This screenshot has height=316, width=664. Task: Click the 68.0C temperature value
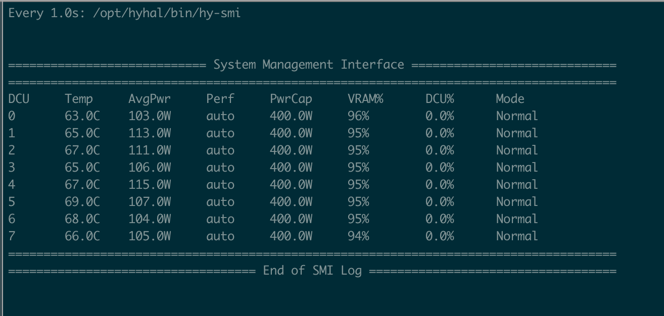[x=82, y=219]
